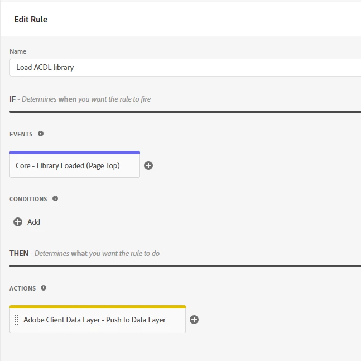Click the Events info icon

[x=41, y=134]
